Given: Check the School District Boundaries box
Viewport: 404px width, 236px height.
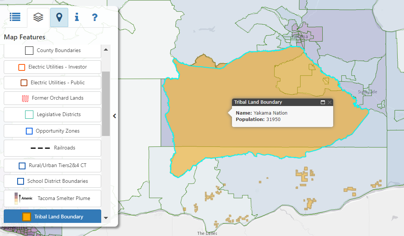Looking at the screenshot, I should (x=21, y=181).
